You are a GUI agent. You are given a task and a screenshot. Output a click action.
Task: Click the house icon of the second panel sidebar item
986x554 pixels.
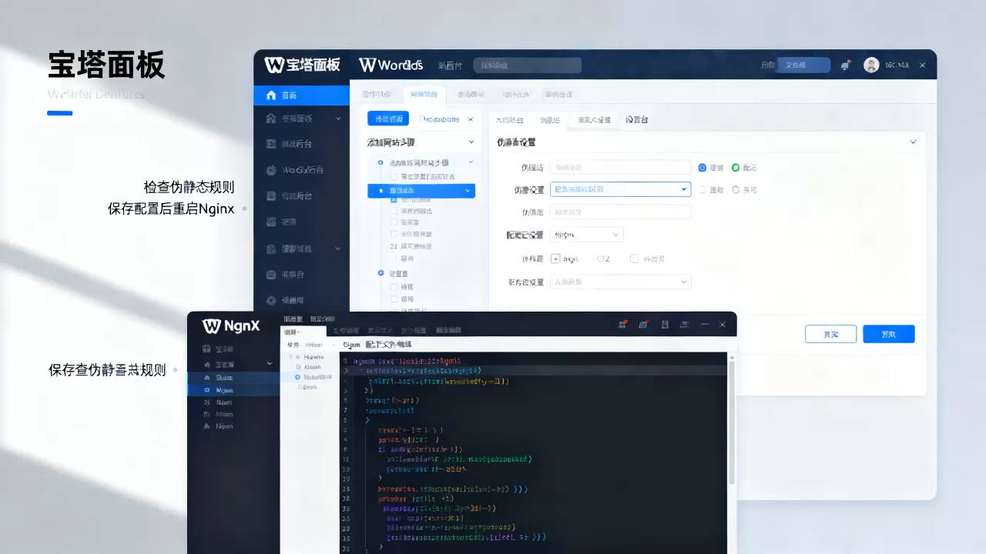pos(270,118)
